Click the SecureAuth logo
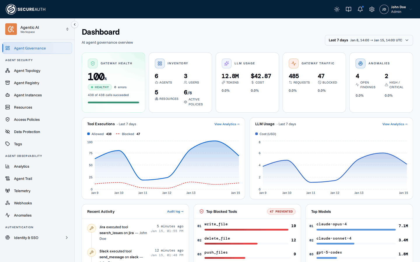Image resolution: width=420 pixels, height=262 pixels. 26,9
